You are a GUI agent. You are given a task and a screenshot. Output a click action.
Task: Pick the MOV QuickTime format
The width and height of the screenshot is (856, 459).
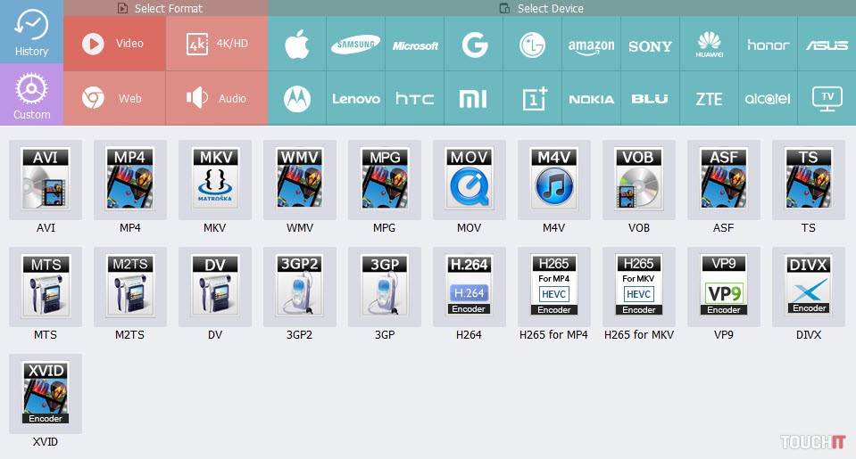[x=469, y=180]
